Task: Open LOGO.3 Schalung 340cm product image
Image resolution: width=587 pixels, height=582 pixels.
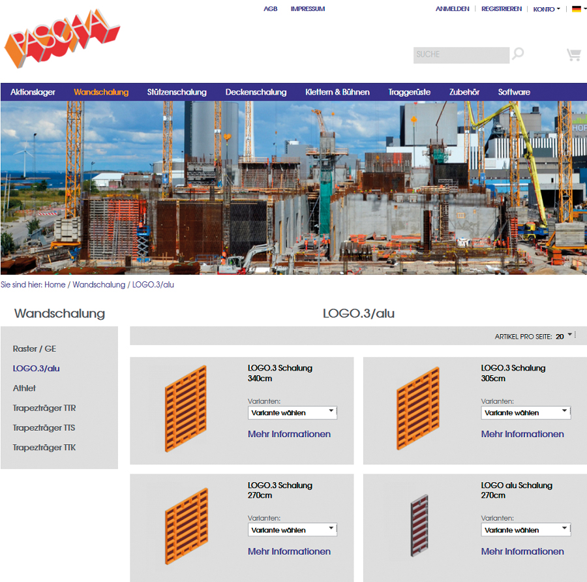Action: [x=186, y=409]
